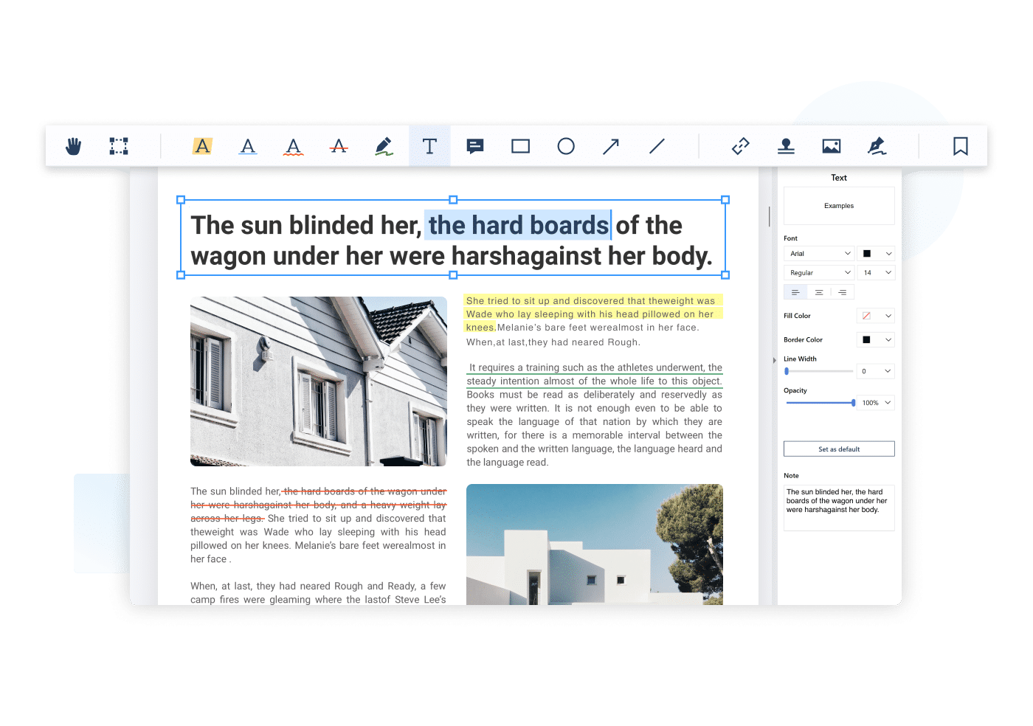
Task: Choose the text Highlight tool
Action: tap(202, 146)
